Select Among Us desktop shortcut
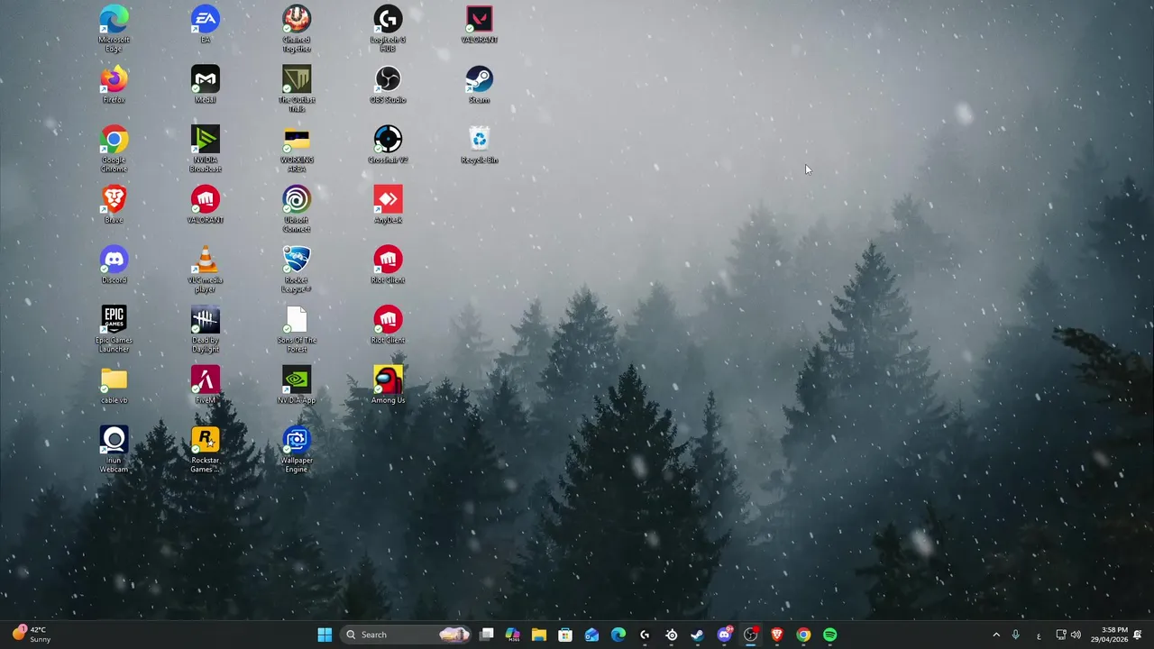Screen dimensions: 1154x649 (388, 385)
